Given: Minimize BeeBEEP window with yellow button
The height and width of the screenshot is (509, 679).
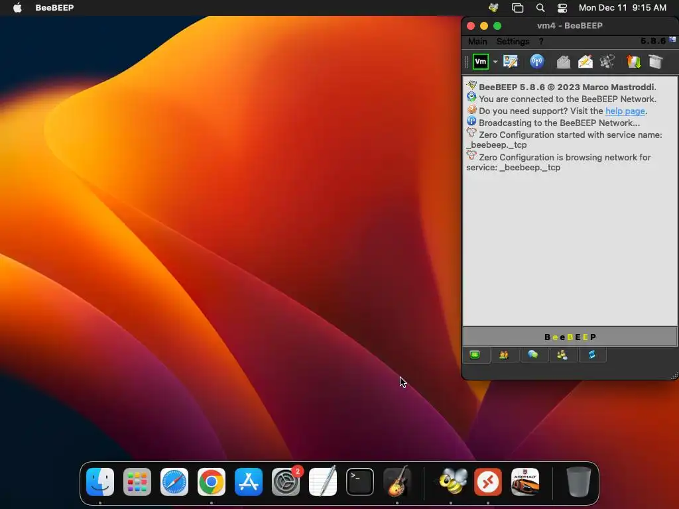Looking at the screenshot, I should pyautogui.click(x=484, y=26).
